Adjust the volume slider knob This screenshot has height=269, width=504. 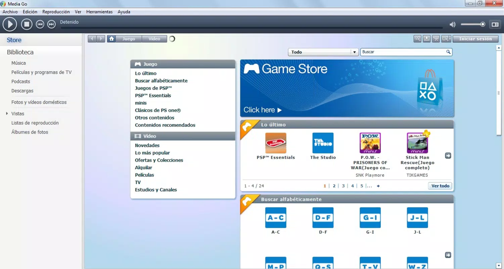tap(483, 24)
